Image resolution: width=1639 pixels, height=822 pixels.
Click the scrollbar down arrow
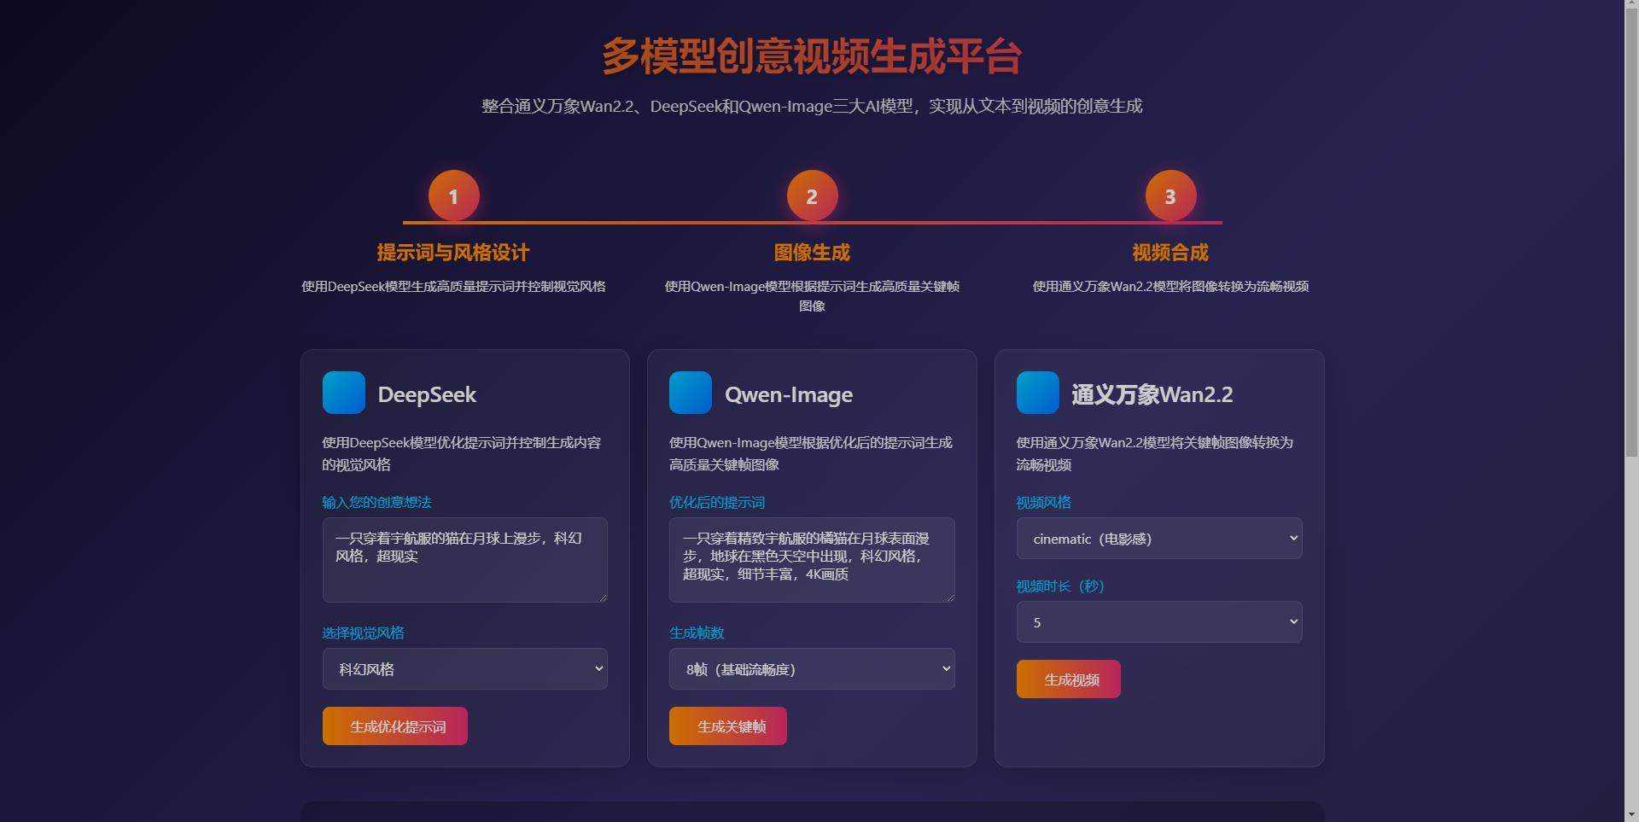pos(1631,815)
